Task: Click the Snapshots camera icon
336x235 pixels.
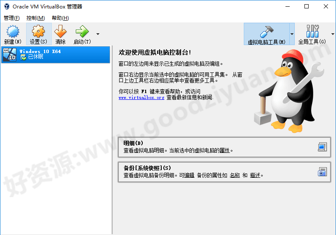Action: pyautogui.click(x=322, y=172)
